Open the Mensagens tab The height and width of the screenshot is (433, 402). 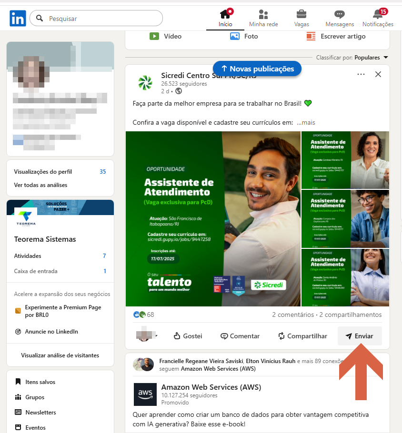[340, 18]
